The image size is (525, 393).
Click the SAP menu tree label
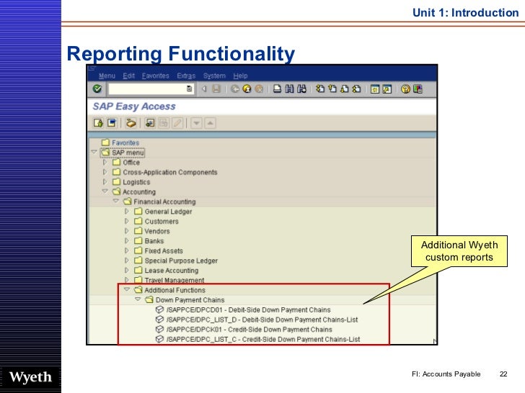[128, 153]
